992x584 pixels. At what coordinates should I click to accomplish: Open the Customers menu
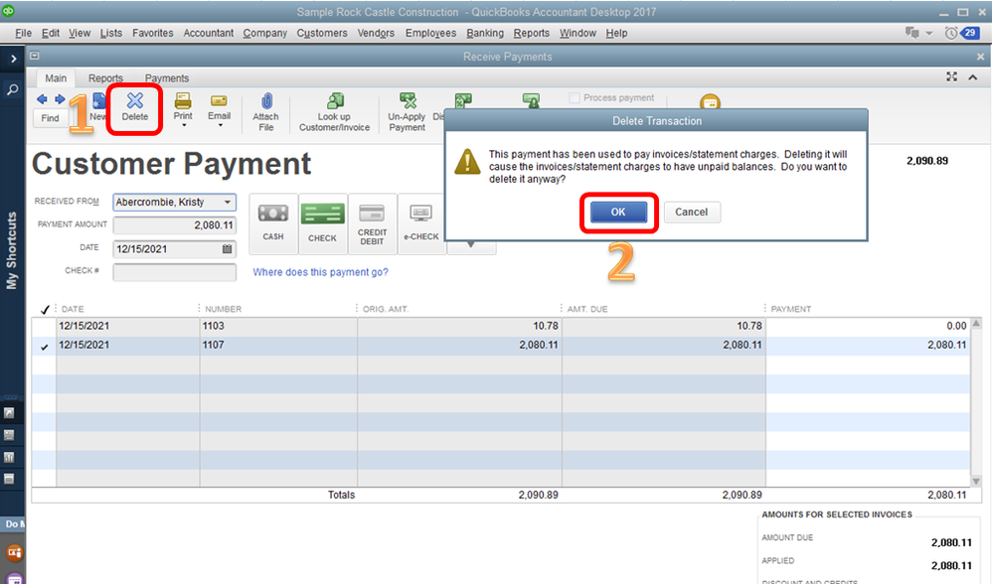coord(322,33)
